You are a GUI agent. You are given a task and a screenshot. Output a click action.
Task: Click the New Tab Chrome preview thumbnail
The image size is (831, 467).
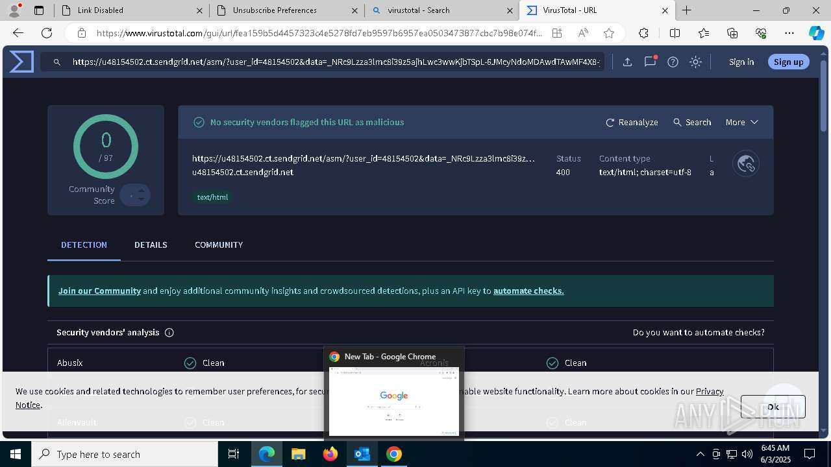point(394,401)
